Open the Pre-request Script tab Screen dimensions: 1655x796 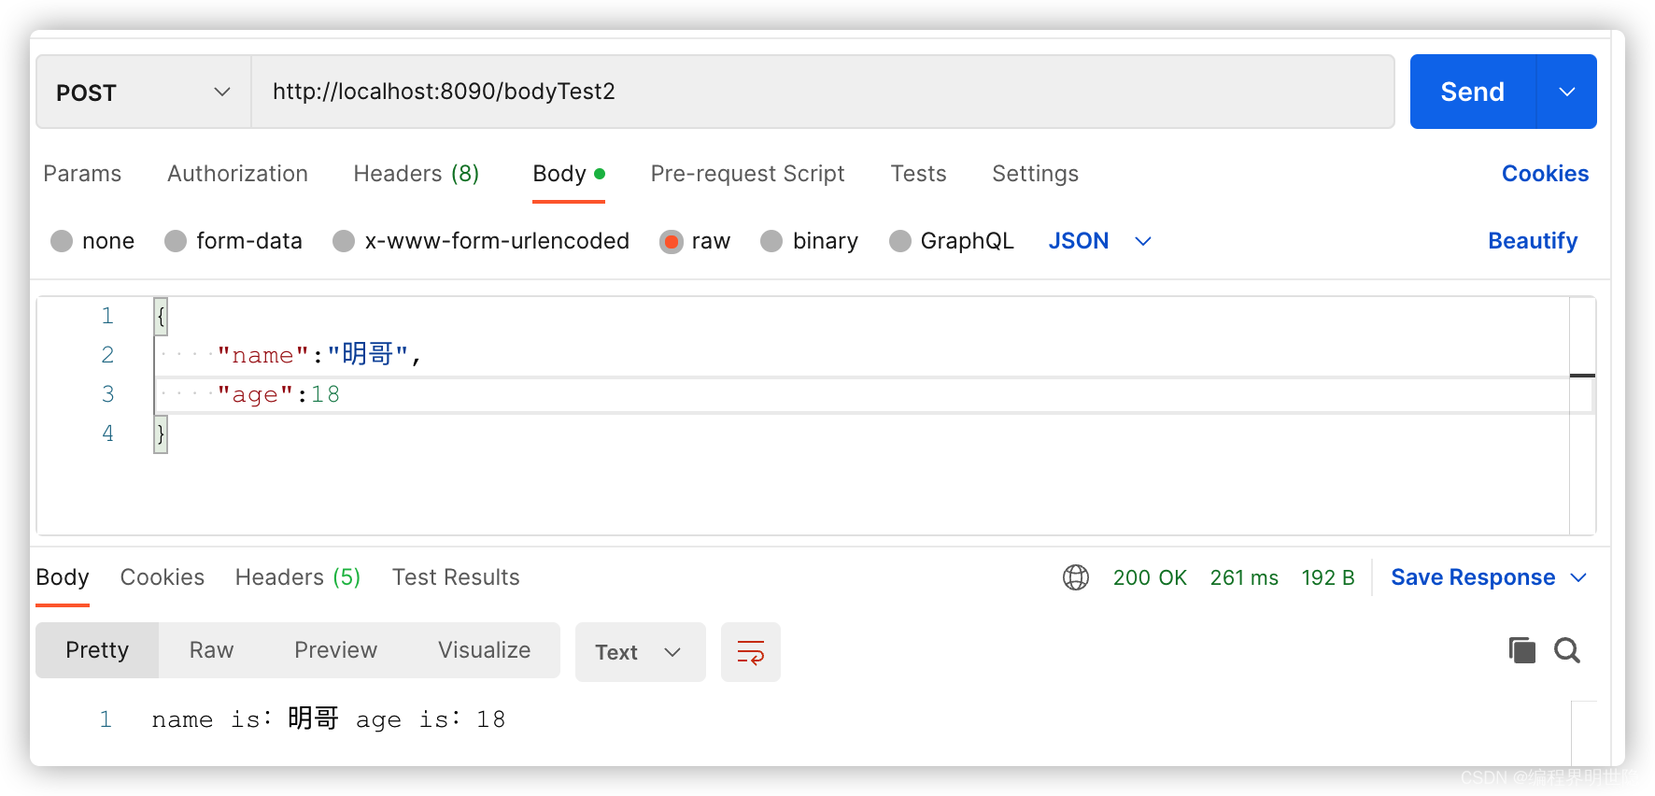coord(747,174)
